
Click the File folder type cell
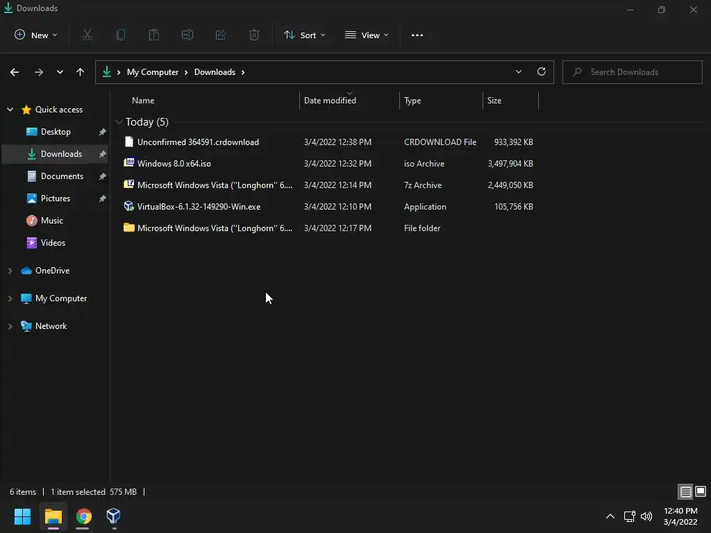(x=422, y=228)
